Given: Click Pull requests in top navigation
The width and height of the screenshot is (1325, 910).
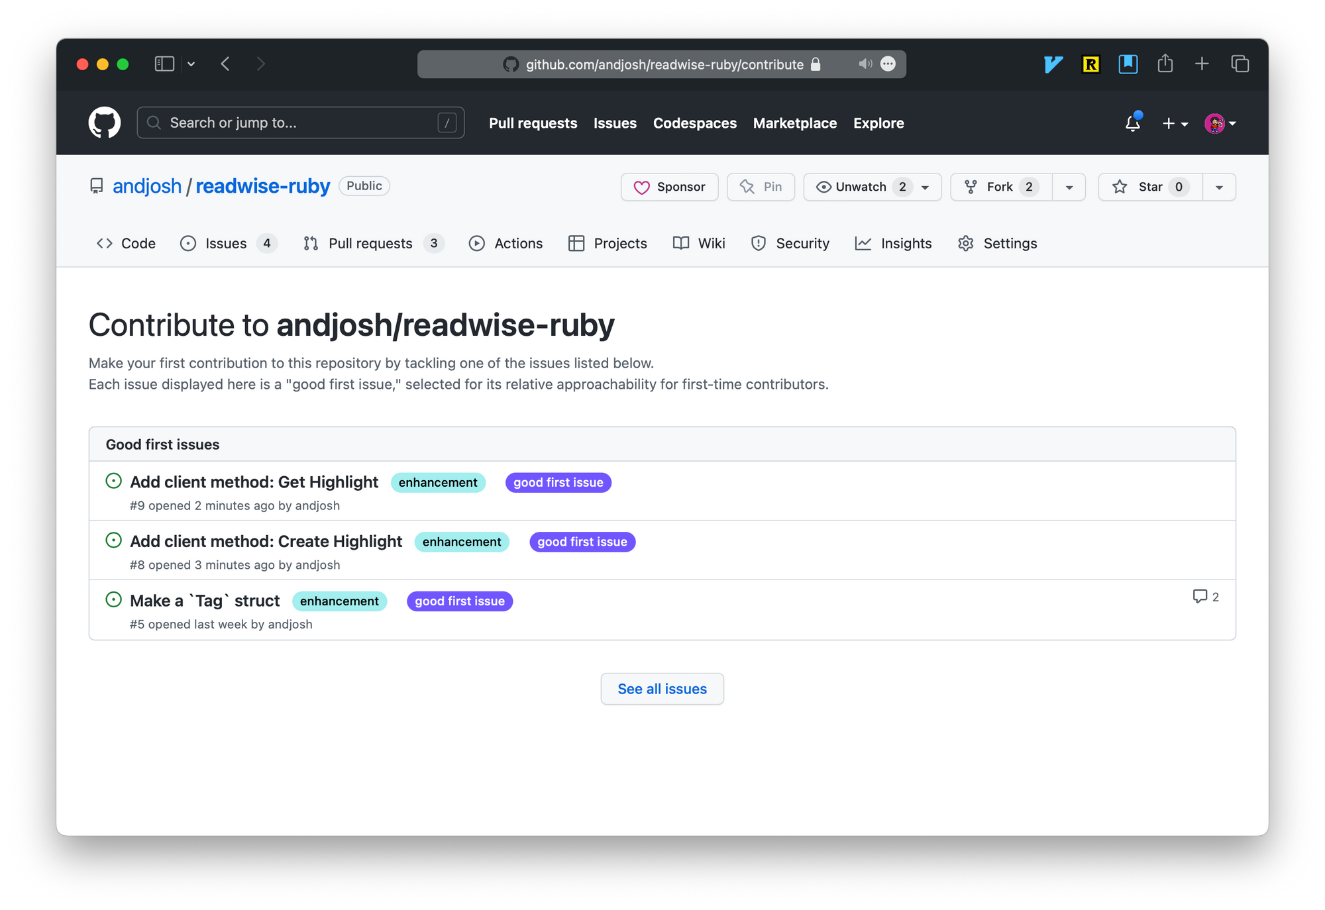Looking at the screenshot, I should point(533,123).
